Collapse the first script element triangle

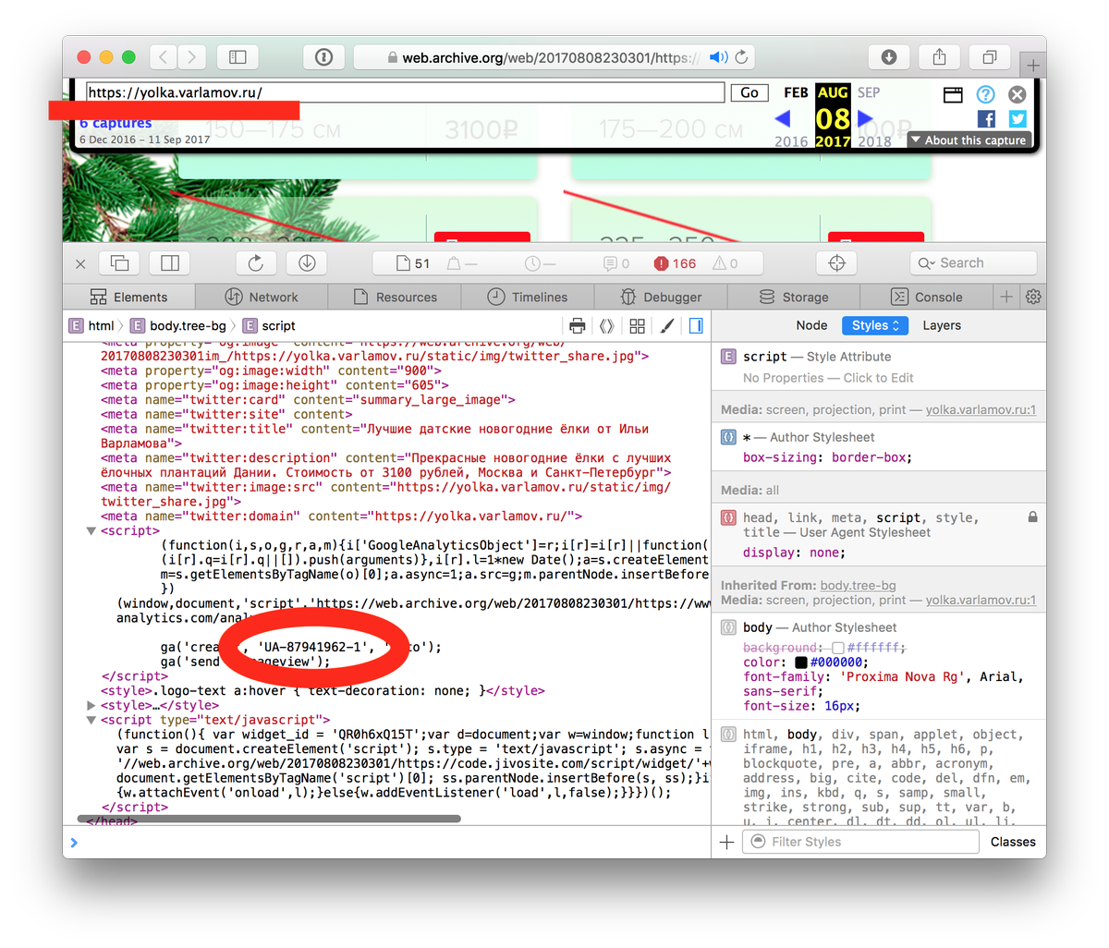(x=91, y=531)
